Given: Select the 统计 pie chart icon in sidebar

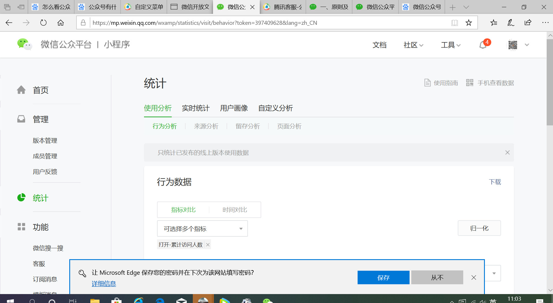Looking at the screenshot, I should pyautogui.click(x=21, y=197).
